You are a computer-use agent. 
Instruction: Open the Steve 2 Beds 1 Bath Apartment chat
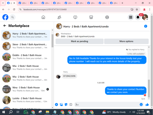[26, 46]
